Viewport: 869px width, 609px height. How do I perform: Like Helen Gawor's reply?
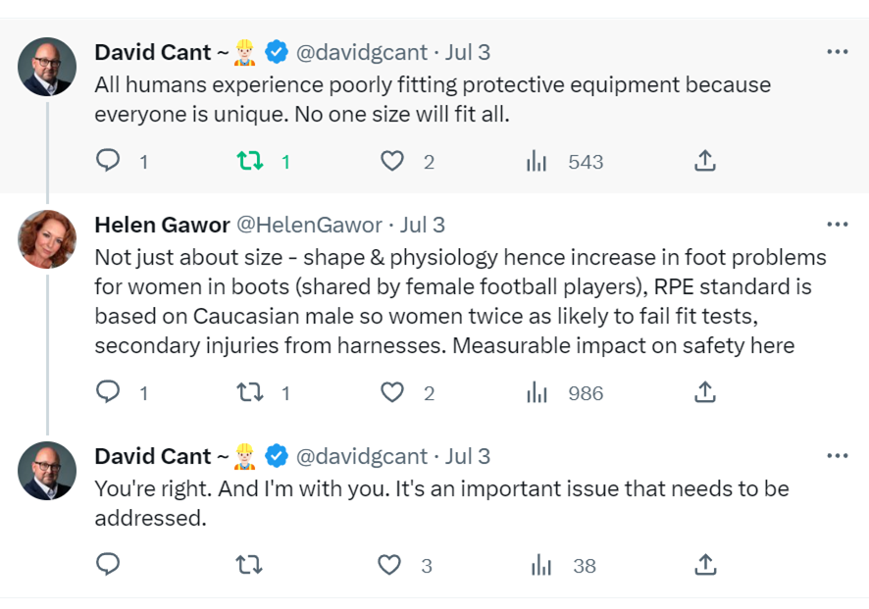point(391,392)
